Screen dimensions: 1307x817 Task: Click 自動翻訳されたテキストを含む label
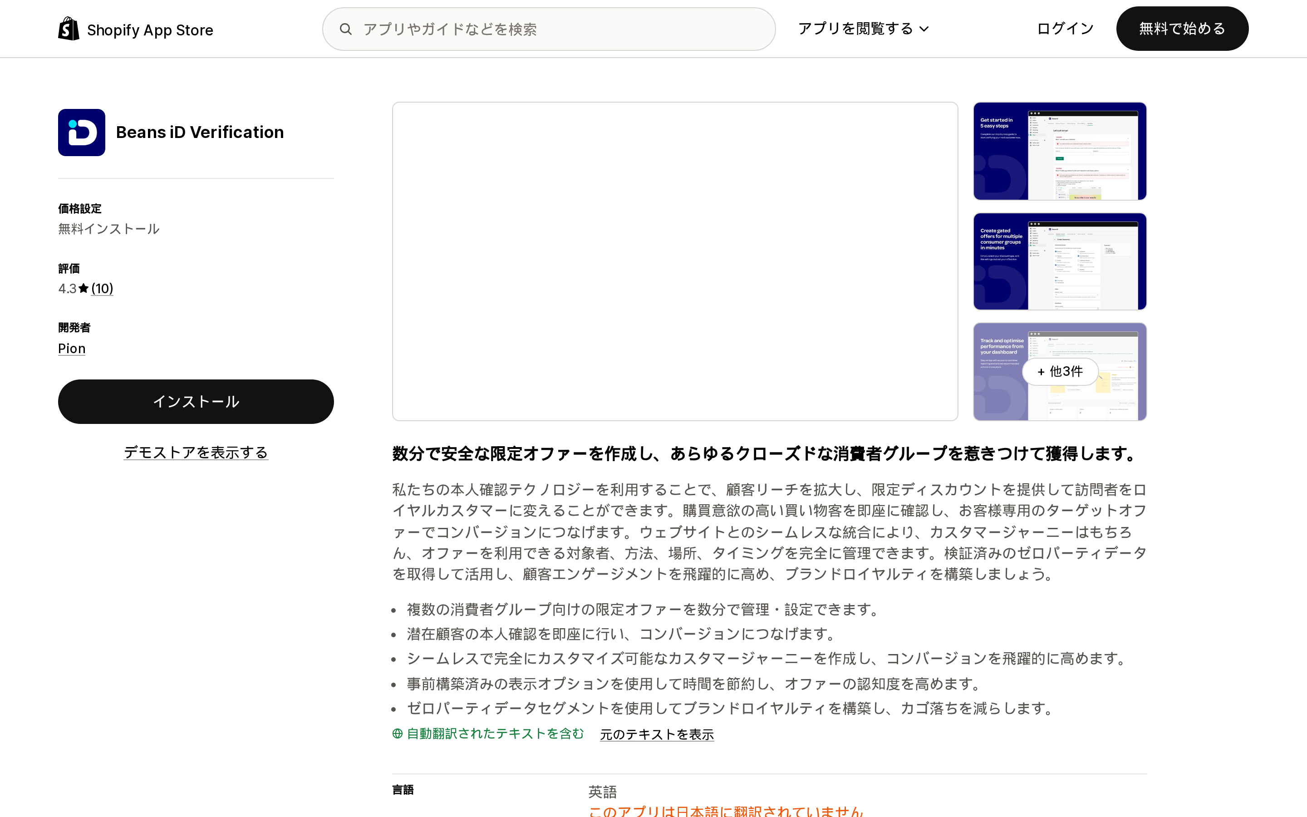(495, 733)
